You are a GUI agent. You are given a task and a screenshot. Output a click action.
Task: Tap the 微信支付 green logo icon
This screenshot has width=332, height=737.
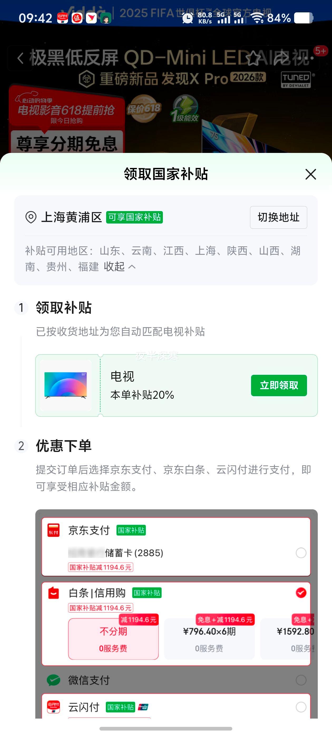[53, 680]
